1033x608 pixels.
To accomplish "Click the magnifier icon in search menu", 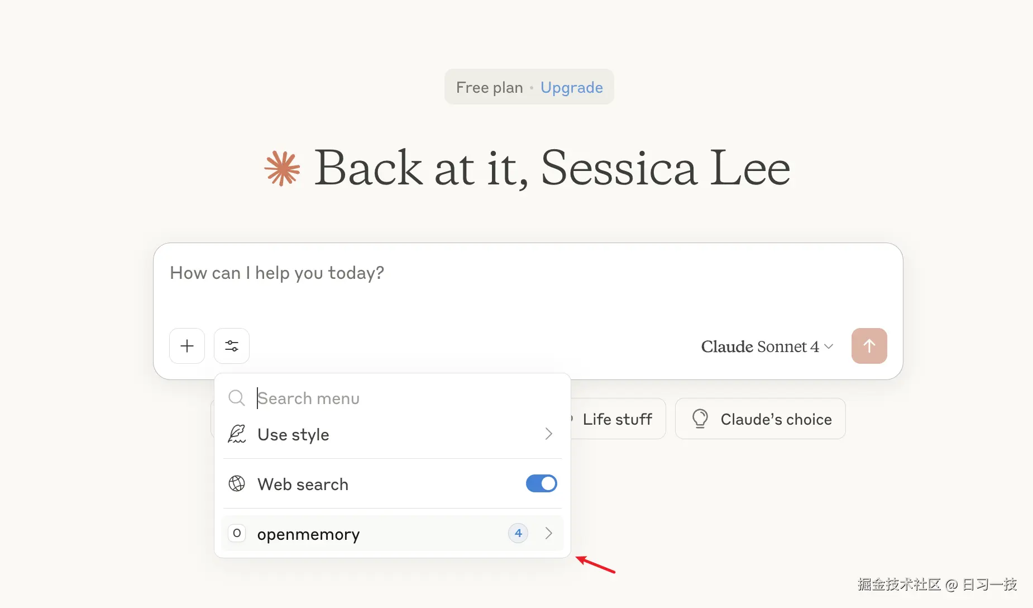I will 237,398.
